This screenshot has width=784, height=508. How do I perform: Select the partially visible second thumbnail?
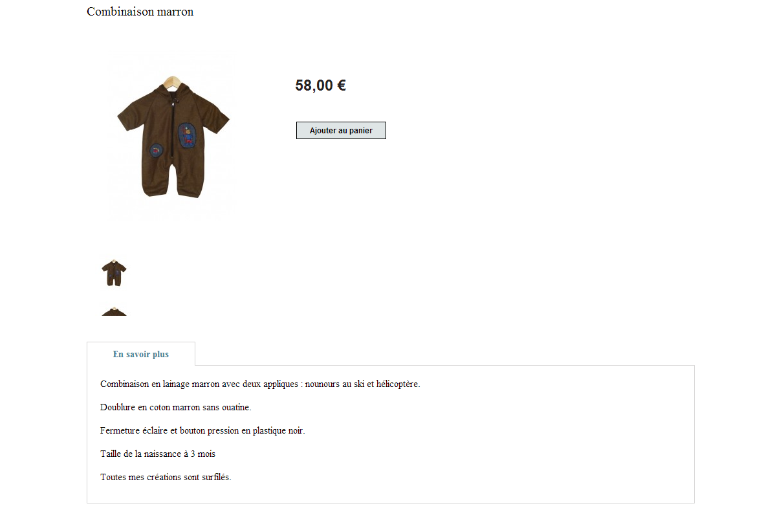(114, 311)
